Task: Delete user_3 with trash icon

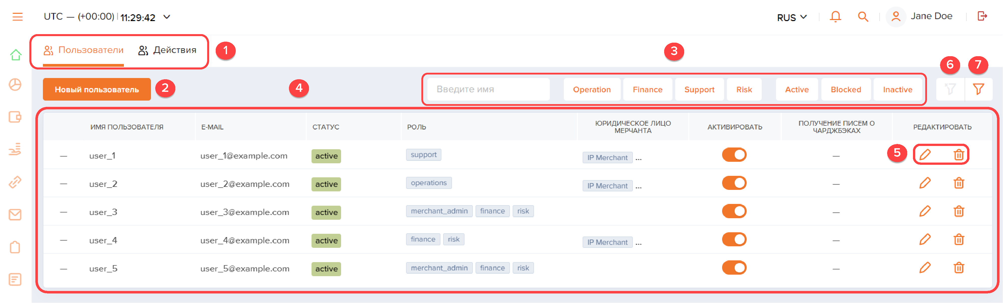Action: coord(959,211)
